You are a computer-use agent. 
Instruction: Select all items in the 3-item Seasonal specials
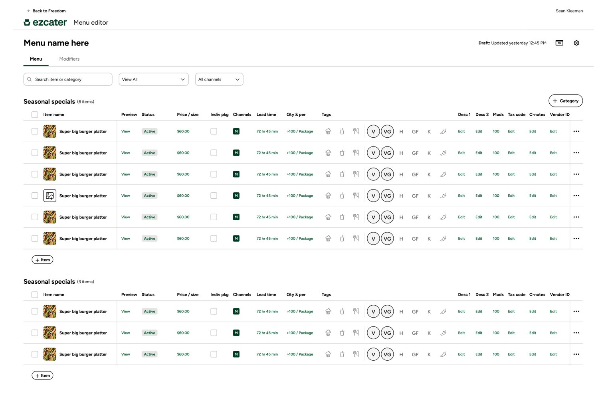pyautogui.click(x=35, y=294)
